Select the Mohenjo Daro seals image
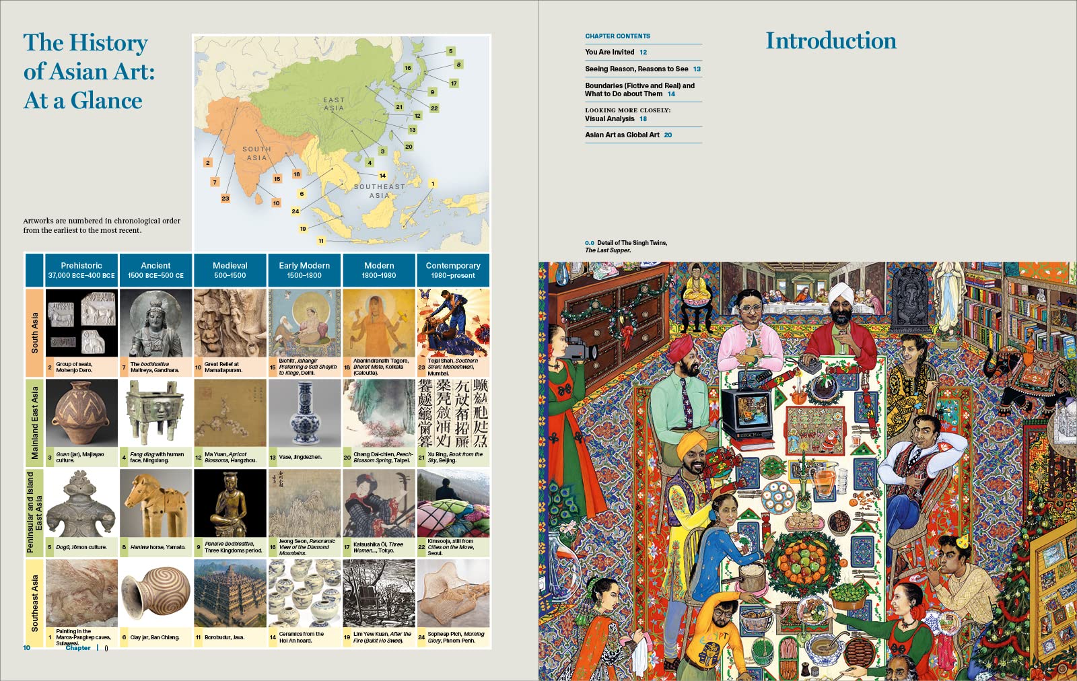This screenshot has height=681, width=1077. (x=81, y=323)
